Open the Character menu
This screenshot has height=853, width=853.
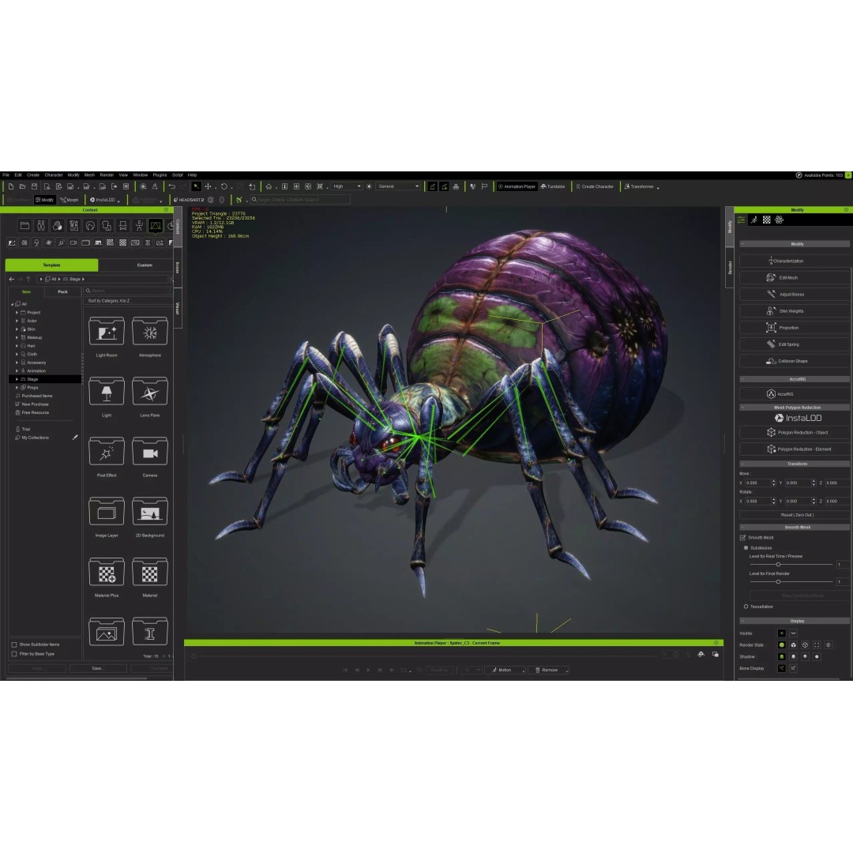[54, 175]
